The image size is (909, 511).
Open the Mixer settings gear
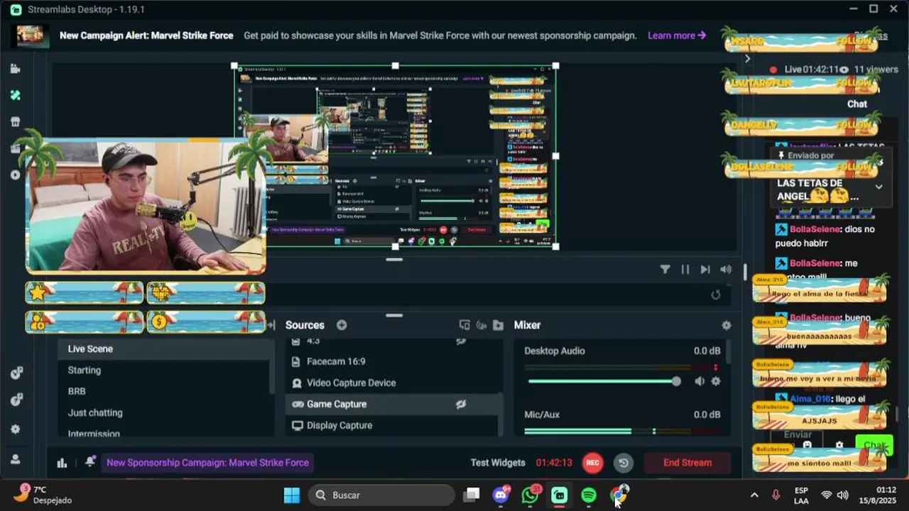[x=726, y=325]
